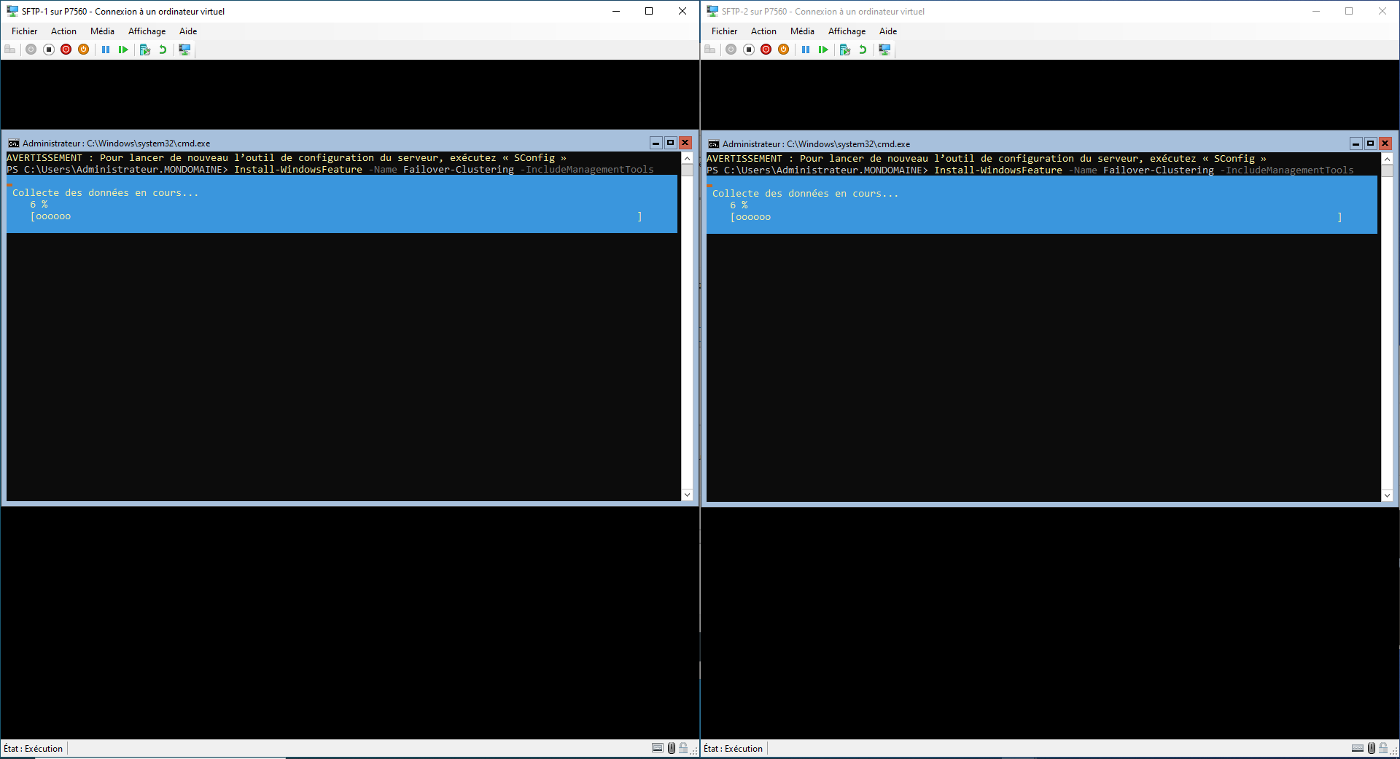Click orange Save state icon in SFTP-1 toolbar
The image size is (1400, 759).
(84, 50)
